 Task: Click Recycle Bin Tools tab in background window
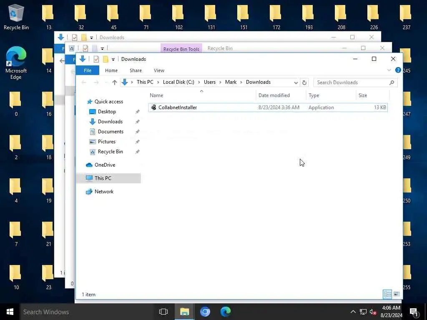181,49
